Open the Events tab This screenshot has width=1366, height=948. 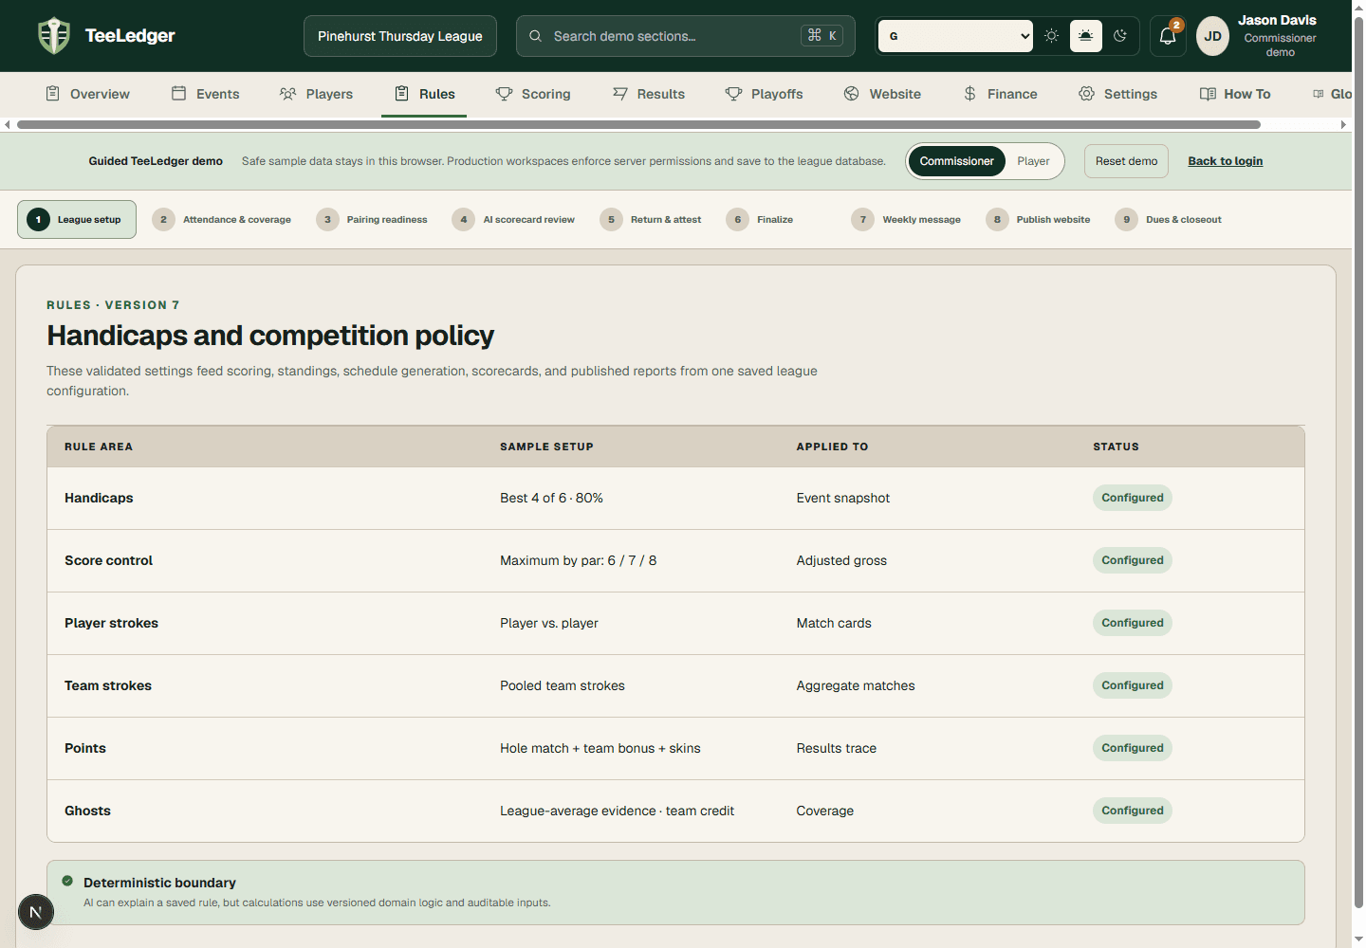(205, 94)
